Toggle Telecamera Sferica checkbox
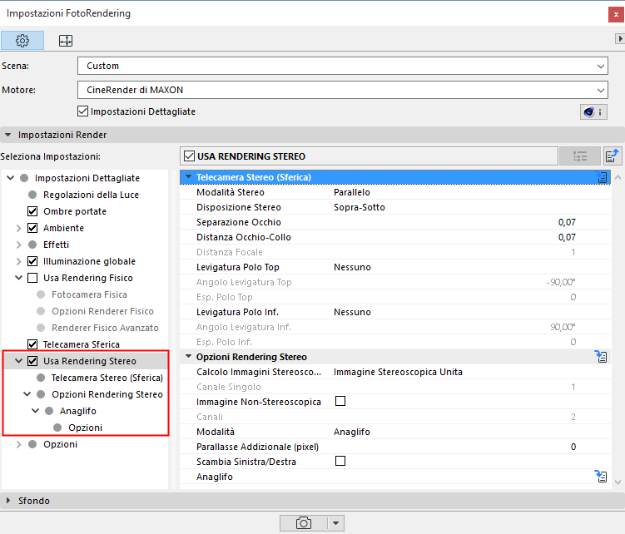This screenshot has height=534, width=625. [x=32, y=344]
